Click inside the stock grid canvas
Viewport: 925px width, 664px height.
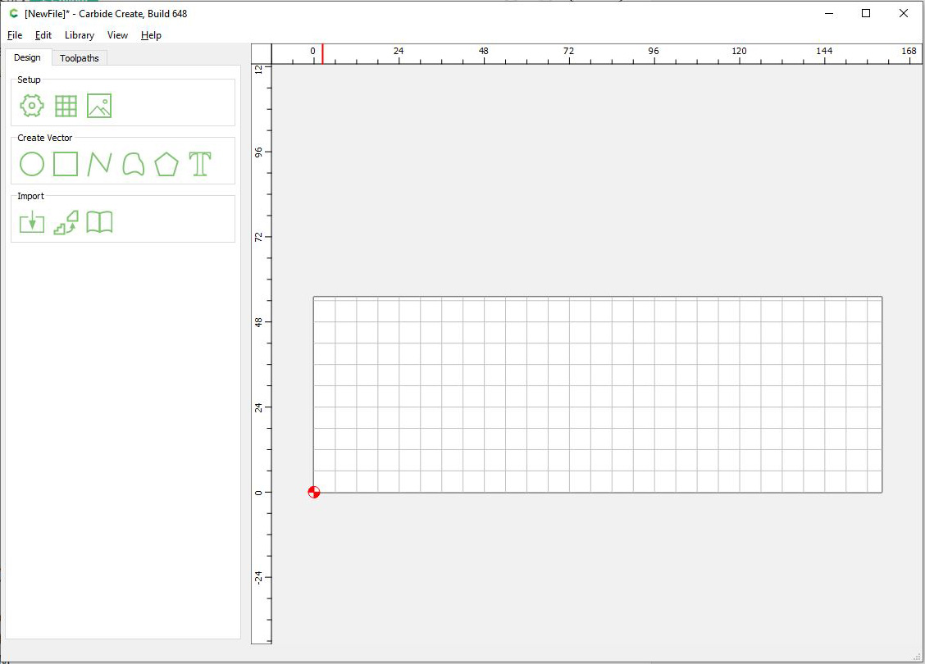tap(598, 394)
